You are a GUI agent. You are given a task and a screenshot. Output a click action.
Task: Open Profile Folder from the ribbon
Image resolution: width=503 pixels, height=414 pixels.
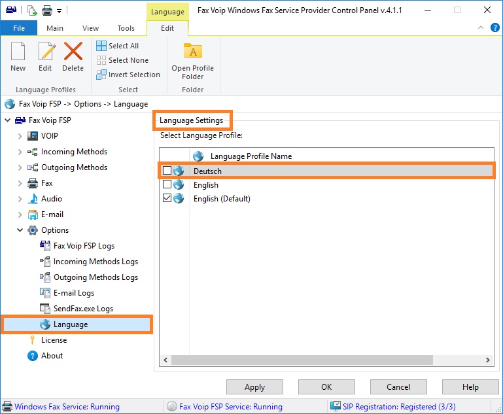pos(192,61)
